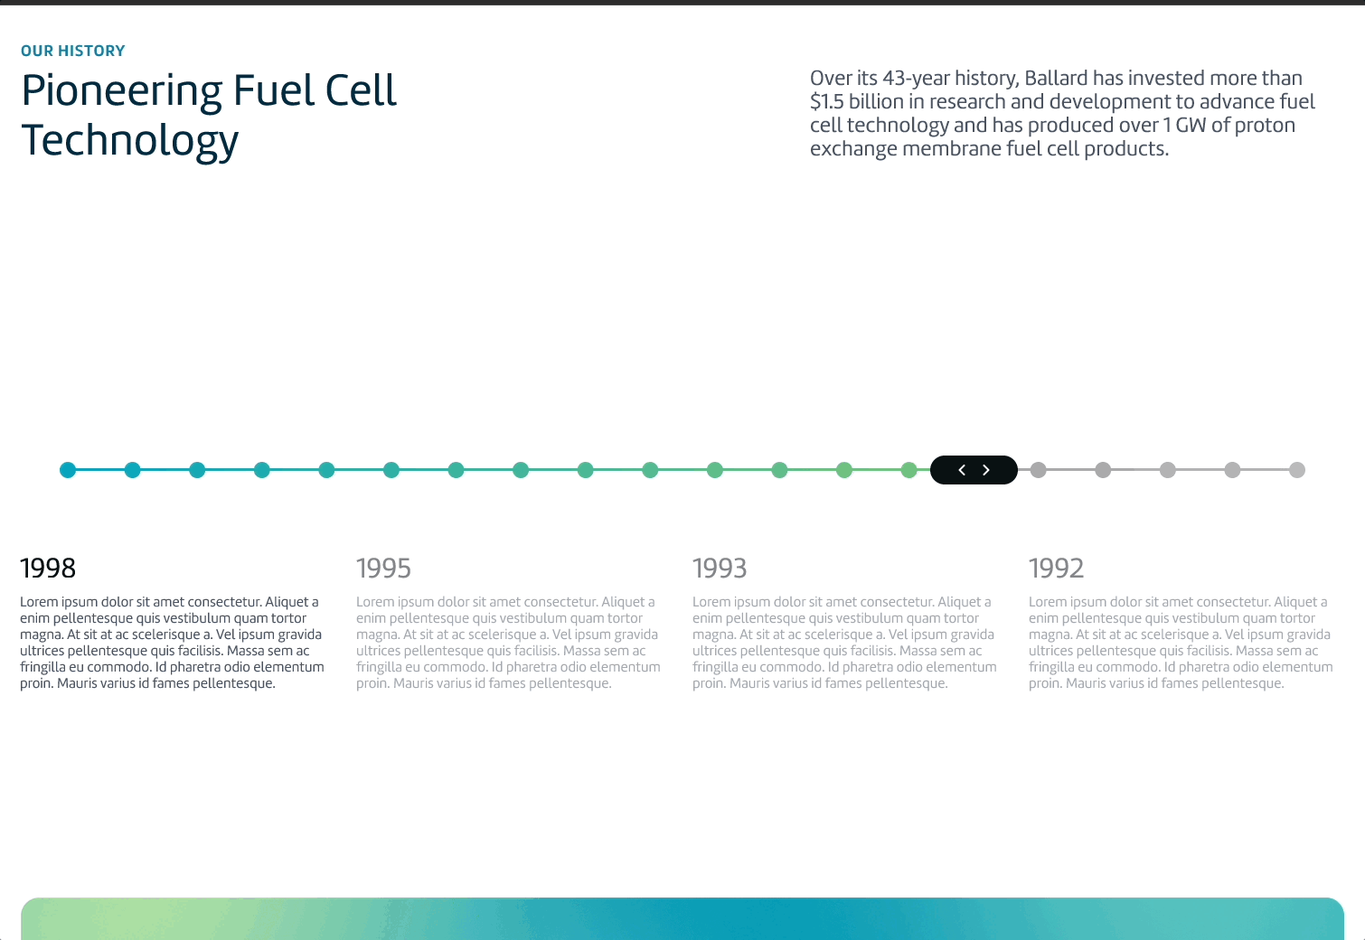Image resolution: width=1365 pixels, height=940 pixels.
Task: Click the Lorem ipsum text under 1993
Action: pos(844,643)
